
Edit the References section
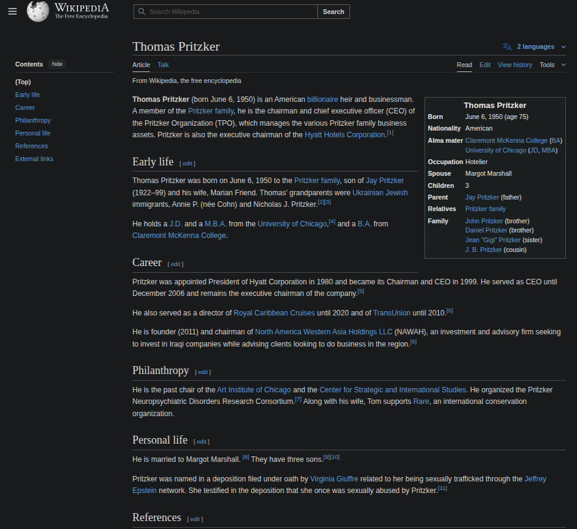coord(195,519)
